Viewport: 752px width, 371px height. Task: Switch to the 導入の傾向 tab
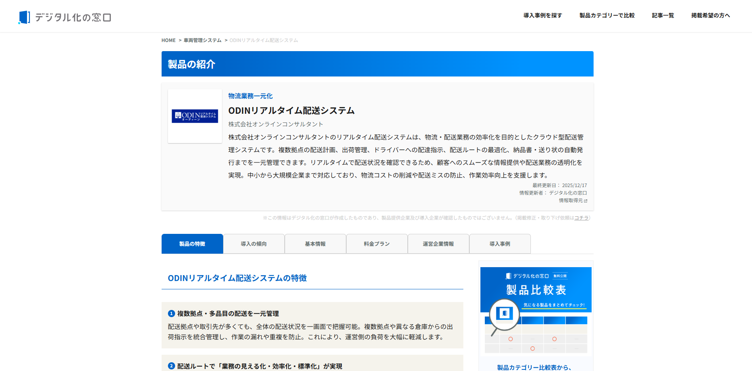(x=254, y=243)
